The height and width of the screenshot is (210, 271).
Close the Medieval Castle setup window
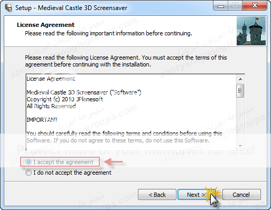[x=255, y=6]
